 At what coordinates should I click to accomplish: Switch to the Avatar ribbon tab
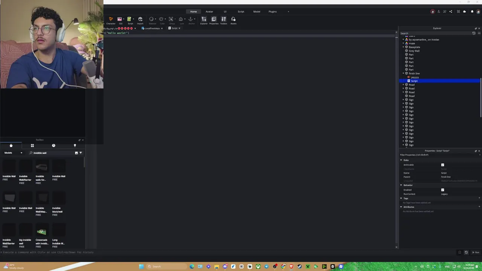coord(209,12)
